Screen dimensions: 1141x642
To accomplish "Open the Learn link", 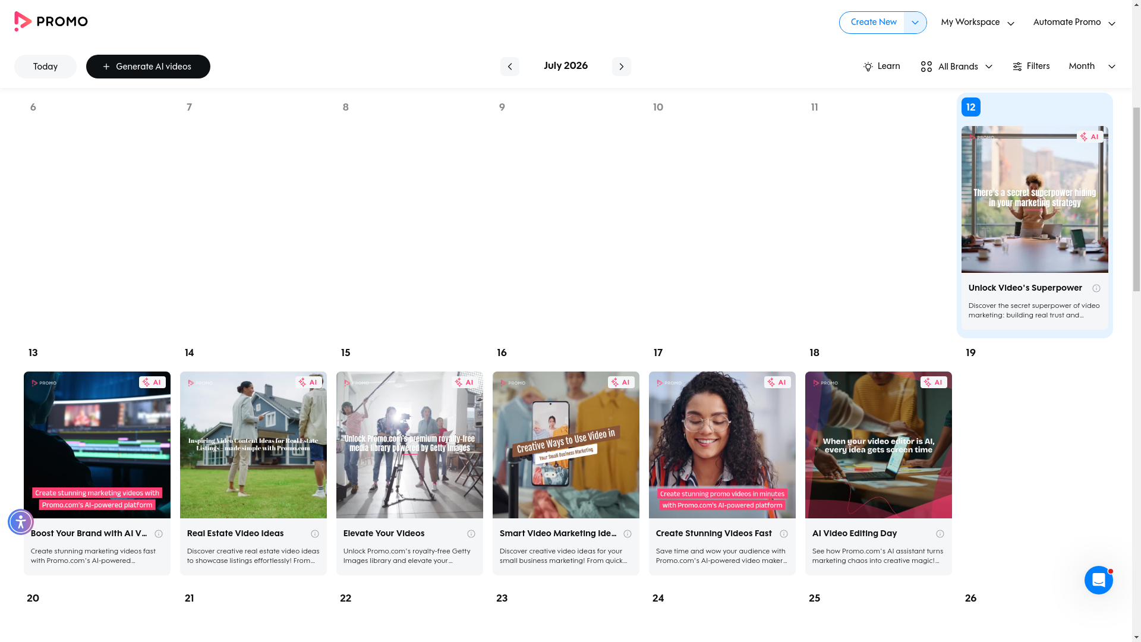I will pyautogui.click(x=881, y=67).
